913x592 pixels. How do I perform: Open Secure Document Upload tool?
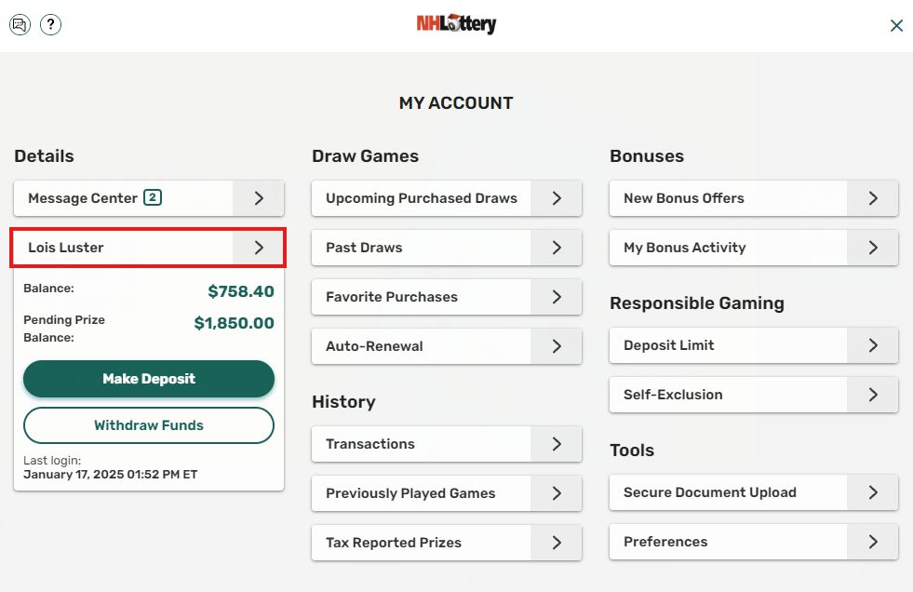click(x=752, y=492)
